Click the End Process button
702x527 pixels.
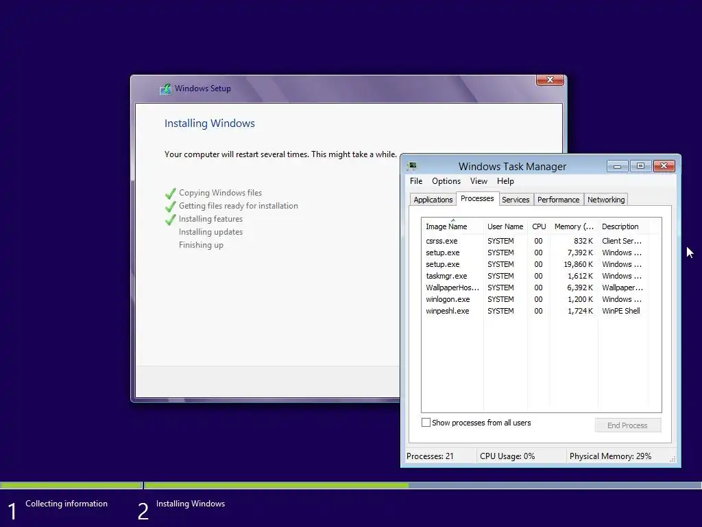click(x=628, y=425)
